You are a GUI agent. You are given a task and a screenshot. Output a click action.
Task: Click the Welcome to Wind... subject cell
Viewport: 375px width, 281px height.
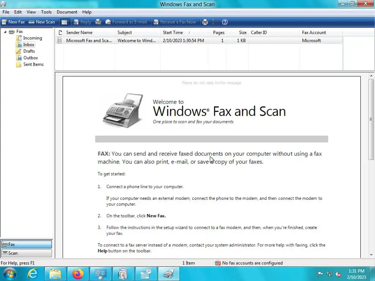pyautogui.click(x=137, y=41)
